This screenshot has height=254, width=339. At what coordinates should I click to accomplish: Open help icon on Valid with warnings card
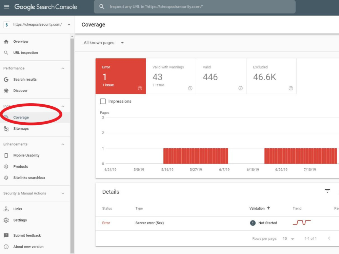pos(190,88)
